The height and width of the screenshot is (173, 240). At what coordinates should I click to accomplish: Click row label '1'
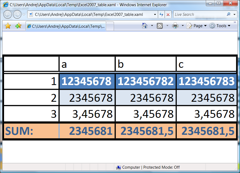click(x=31, y=81)
